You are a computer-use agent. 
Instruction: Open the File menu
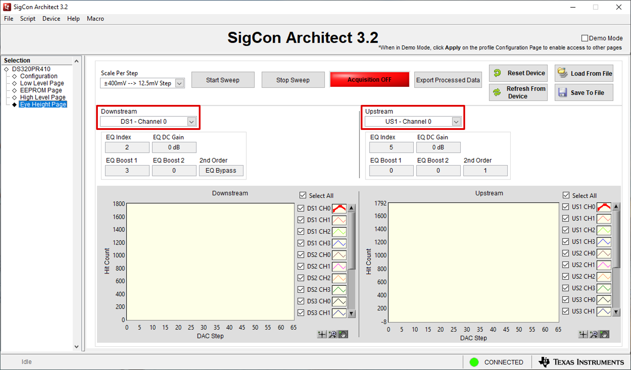pyautogui.click(x=9, y=19)
